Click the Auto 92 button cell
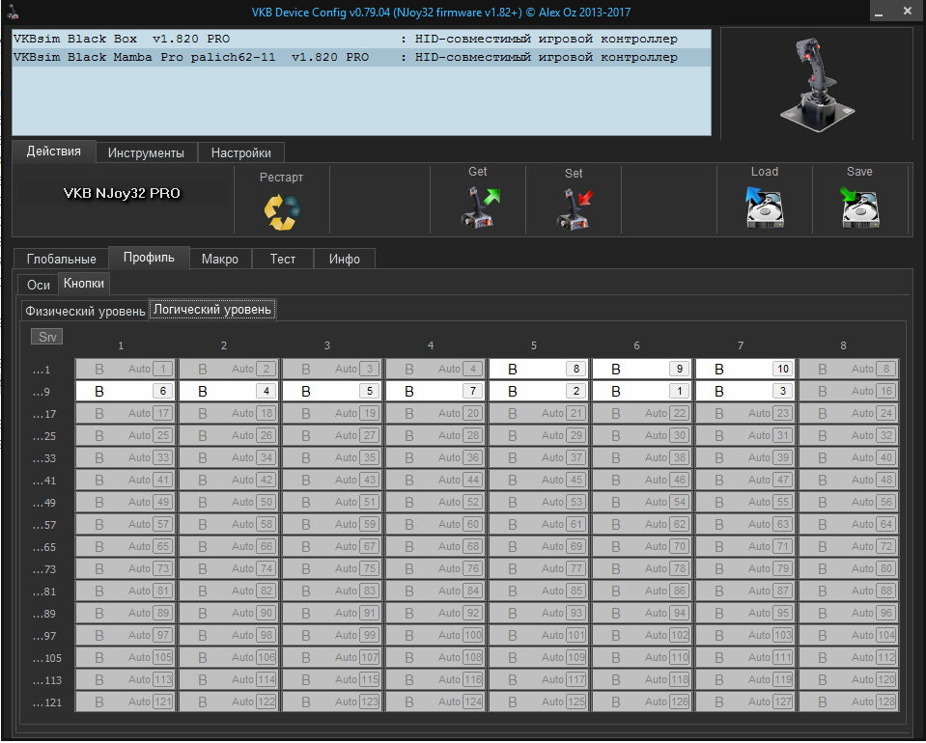 click(x=435, y=613)
